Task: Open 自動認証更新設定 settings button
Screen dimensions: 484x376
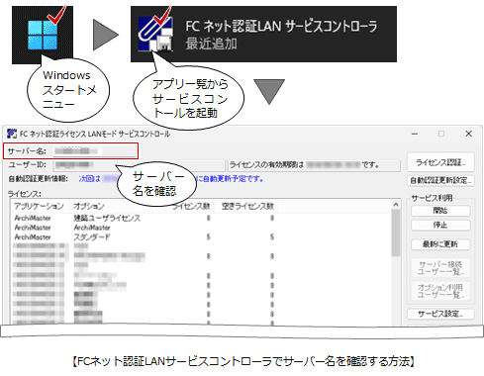Action: tap(440, 180)
